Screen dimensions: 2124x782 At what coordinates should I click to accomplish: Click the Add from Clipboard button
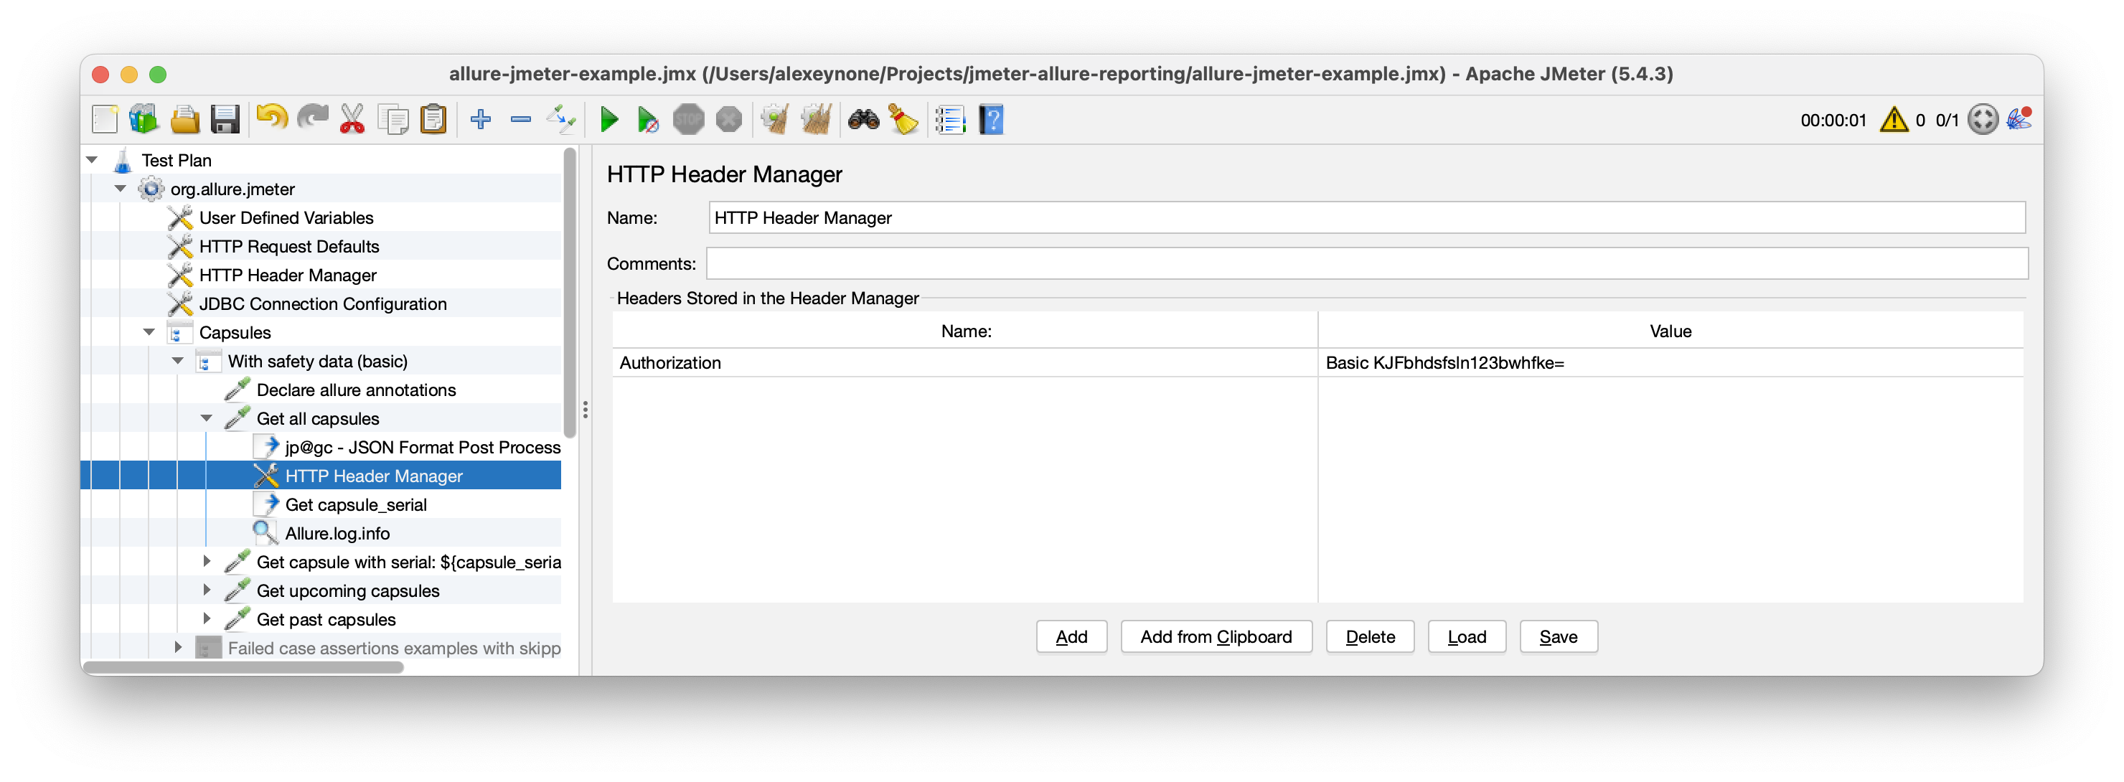[x=1216, y=637]
